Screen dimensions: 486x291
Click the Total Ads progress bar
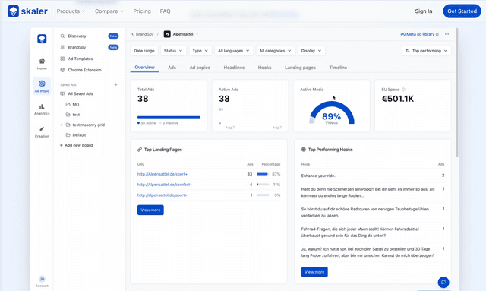point(169,117)
